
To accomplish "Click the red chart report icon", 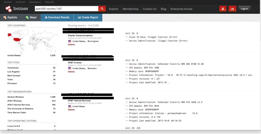I will [x=232, y=8].
